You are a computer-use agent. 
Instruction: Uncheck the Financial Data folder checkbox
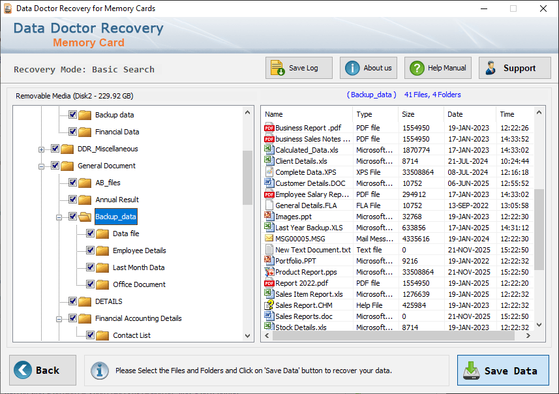[72, 132]
